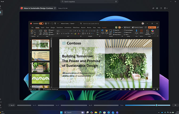Click the Clear All Formatting icon
The image size is (179, 114).
(x=80, y=31)
